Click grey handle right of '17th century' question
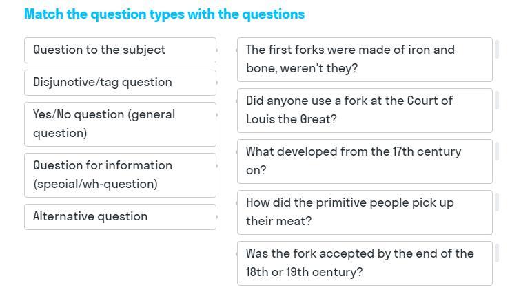Image resolution: width=510 pixels, height=303 pixels. [497, 151]
